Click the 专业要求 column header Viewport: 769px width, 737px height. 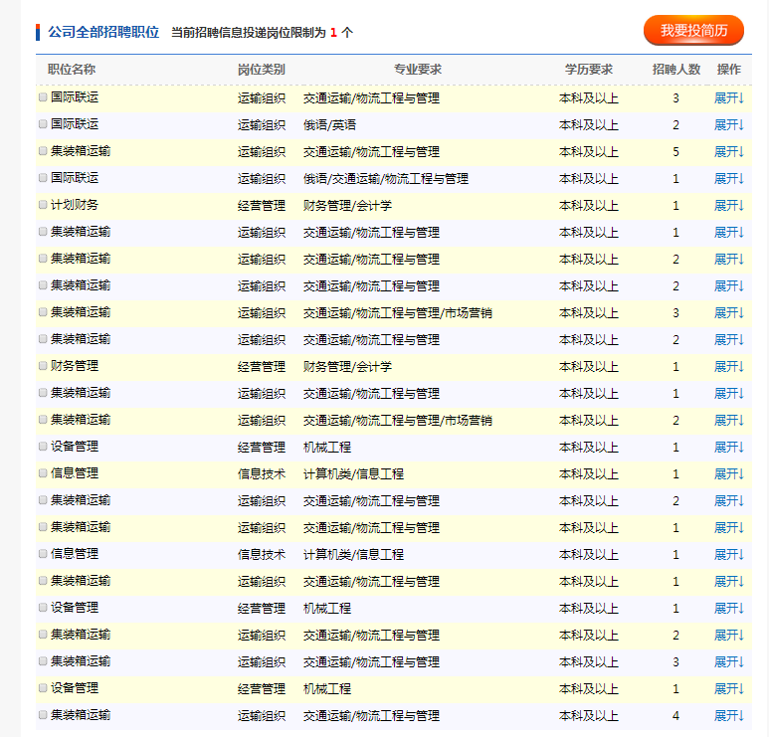[417, 70]
